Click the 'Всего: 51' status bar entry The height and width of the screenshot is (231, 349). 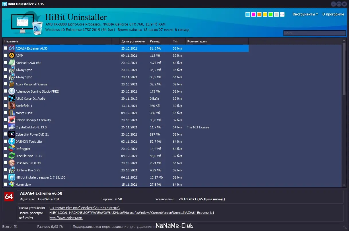pyautogui.click(x=9, y=226)
